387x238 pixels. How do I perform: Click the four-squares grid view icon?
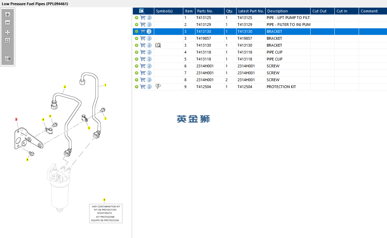[7, 32]
